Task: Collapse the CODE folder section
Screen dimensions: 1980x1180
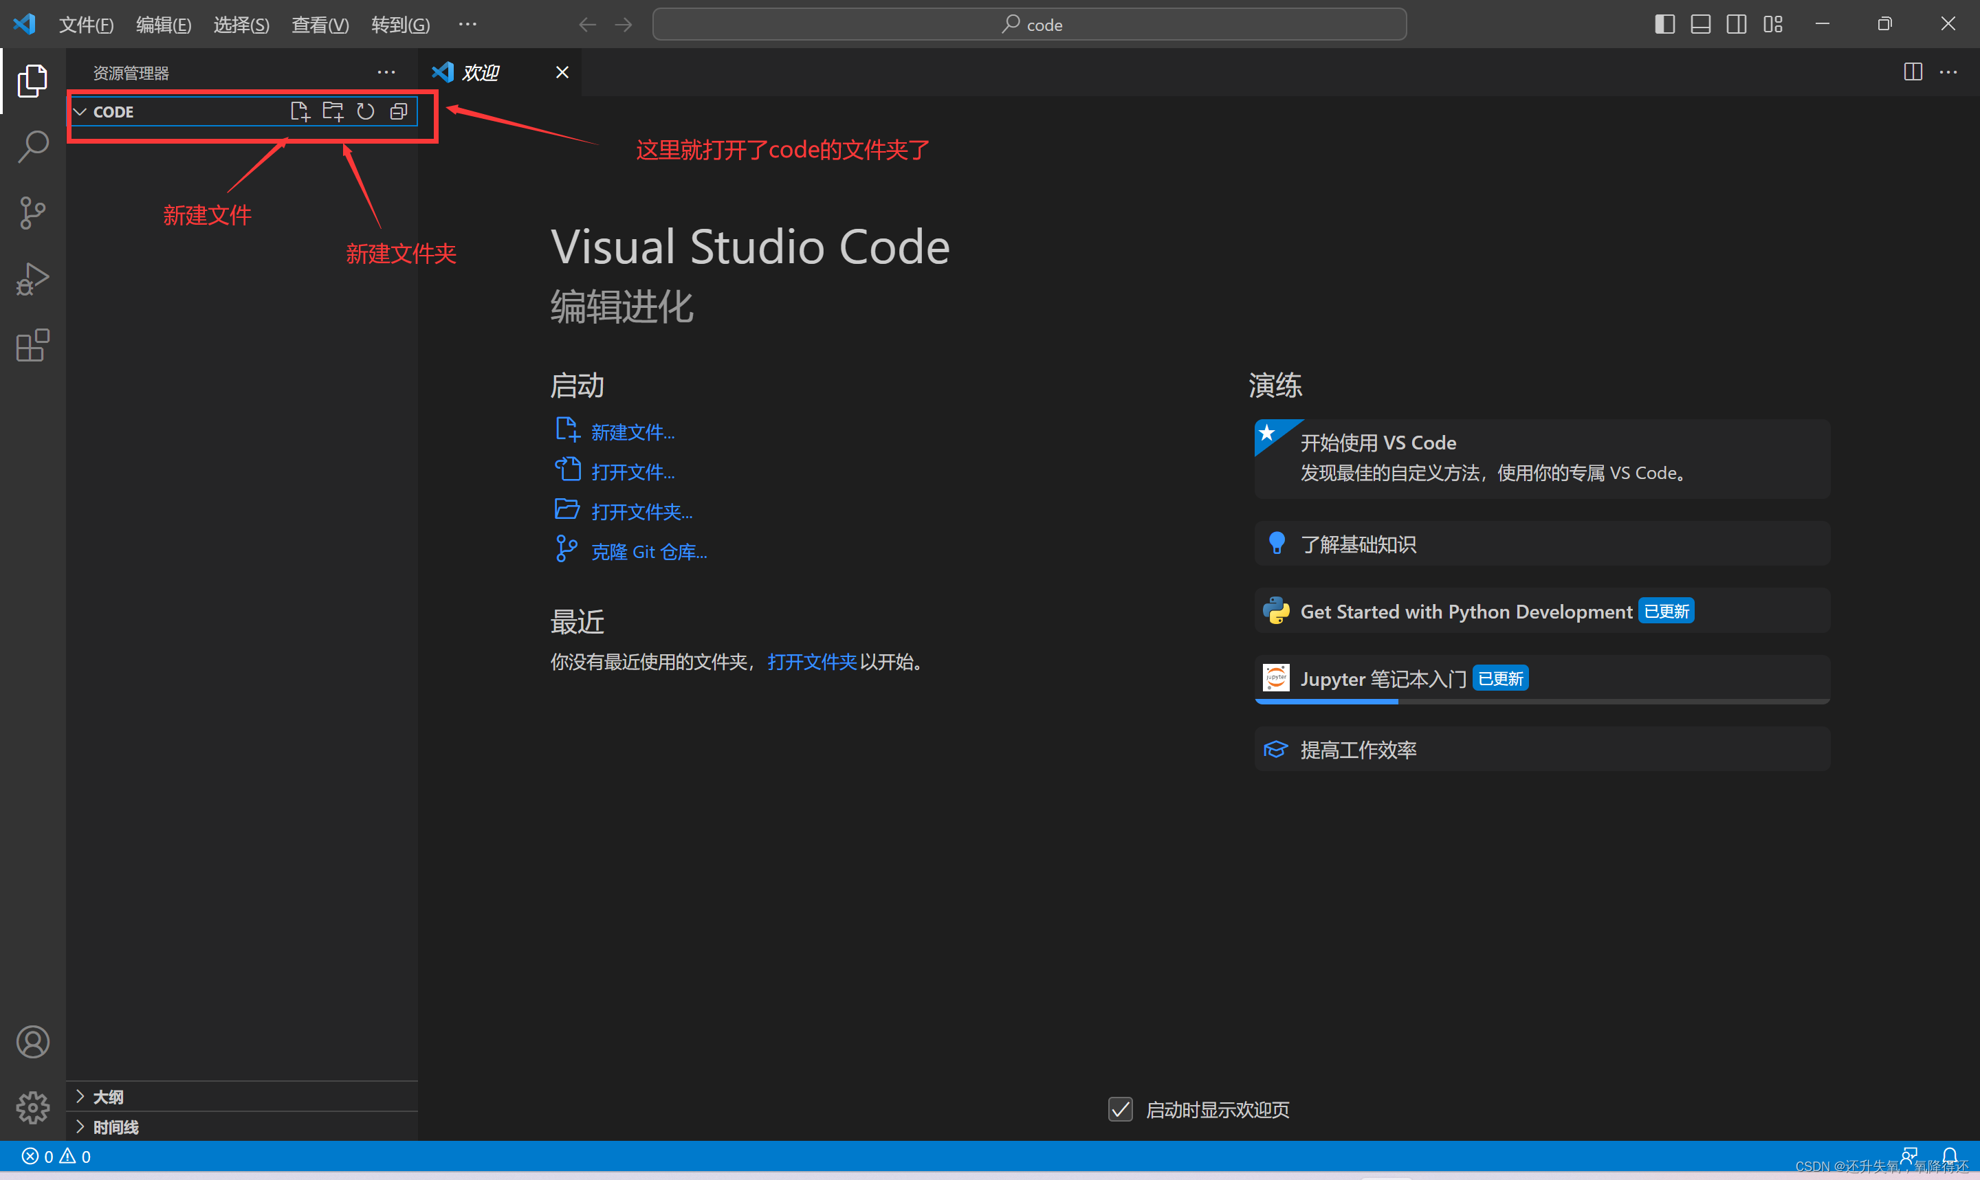Action: coord(80,112)
